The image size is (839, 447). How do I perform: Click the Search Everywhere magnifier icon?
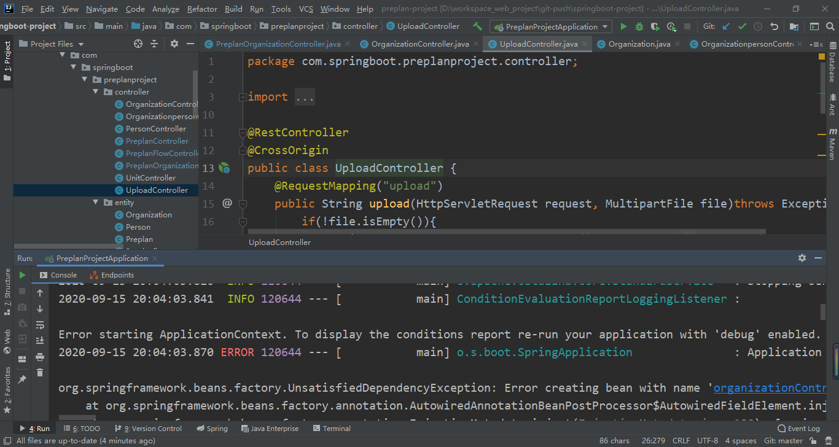click(830, 26)
